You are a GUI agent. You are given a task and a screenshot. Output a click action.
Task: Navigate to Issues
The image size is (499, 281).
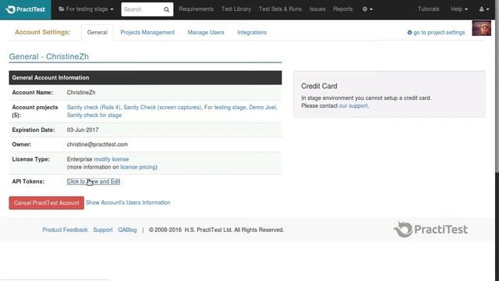tap(317, 9)
